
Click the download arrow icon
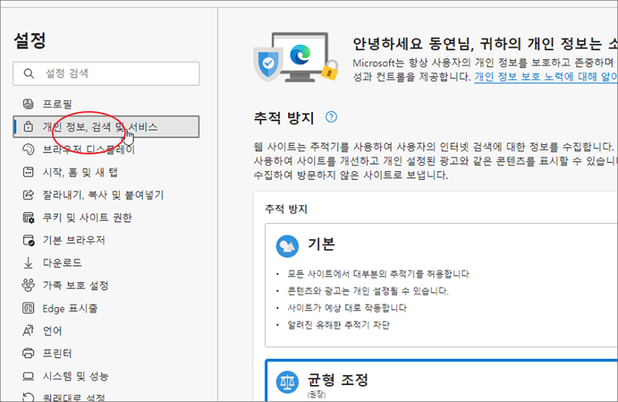pos(28,263)
